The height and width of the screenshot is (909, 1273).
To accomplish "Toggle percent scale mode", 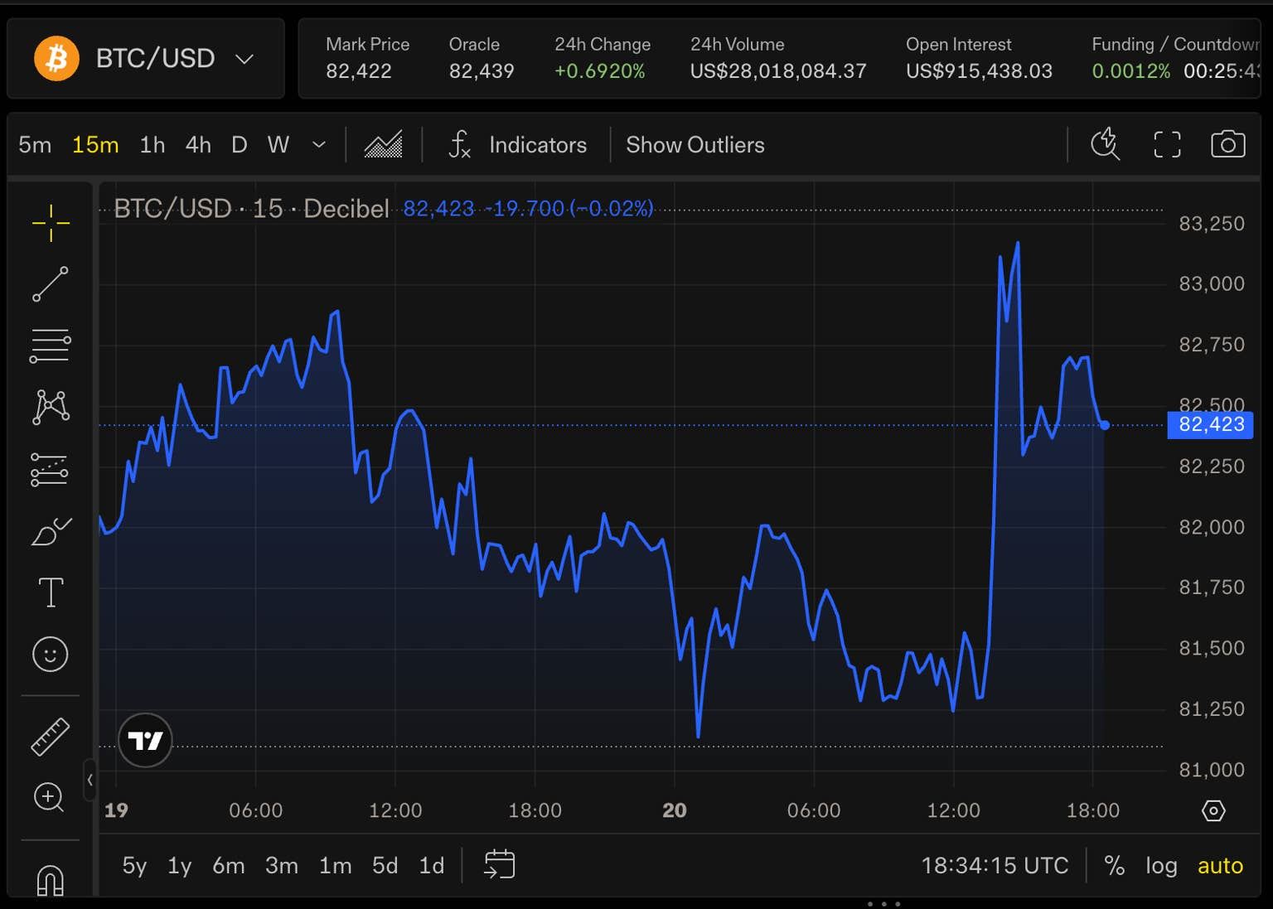I will tap(1115, 865).
